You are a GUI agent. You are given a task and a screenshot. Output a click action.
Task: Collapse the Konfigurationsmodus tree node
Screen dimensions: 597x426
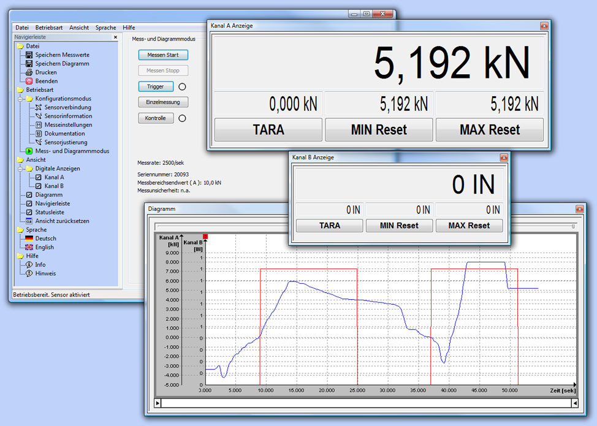(20, 99)
